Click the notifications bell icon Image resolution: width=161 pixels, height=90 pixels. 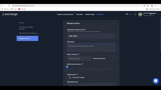point(135,14)
